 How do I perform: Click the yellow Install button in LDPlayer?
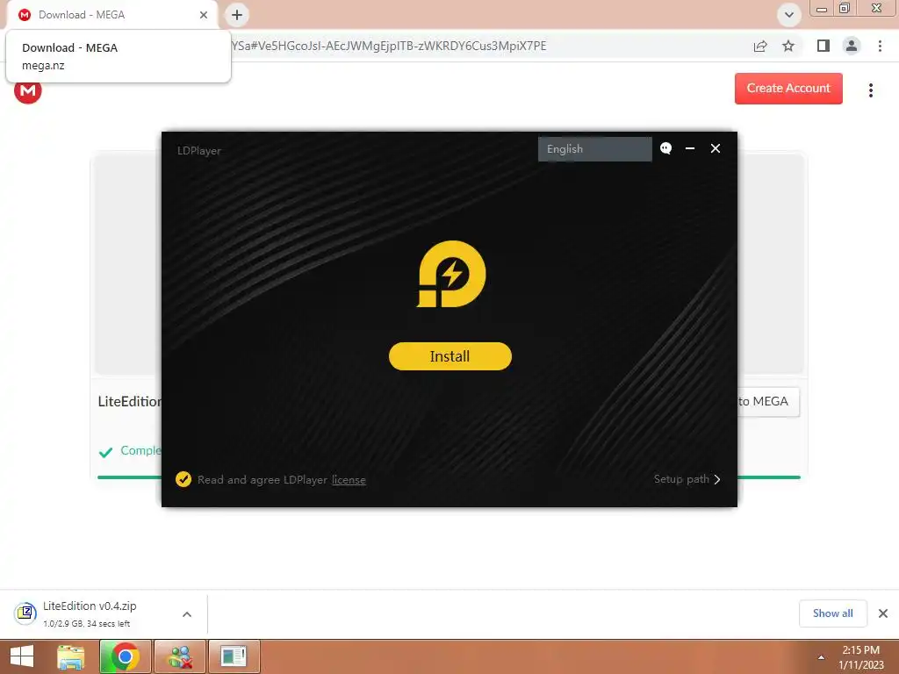pyautogui.click(x=450, y=356)
